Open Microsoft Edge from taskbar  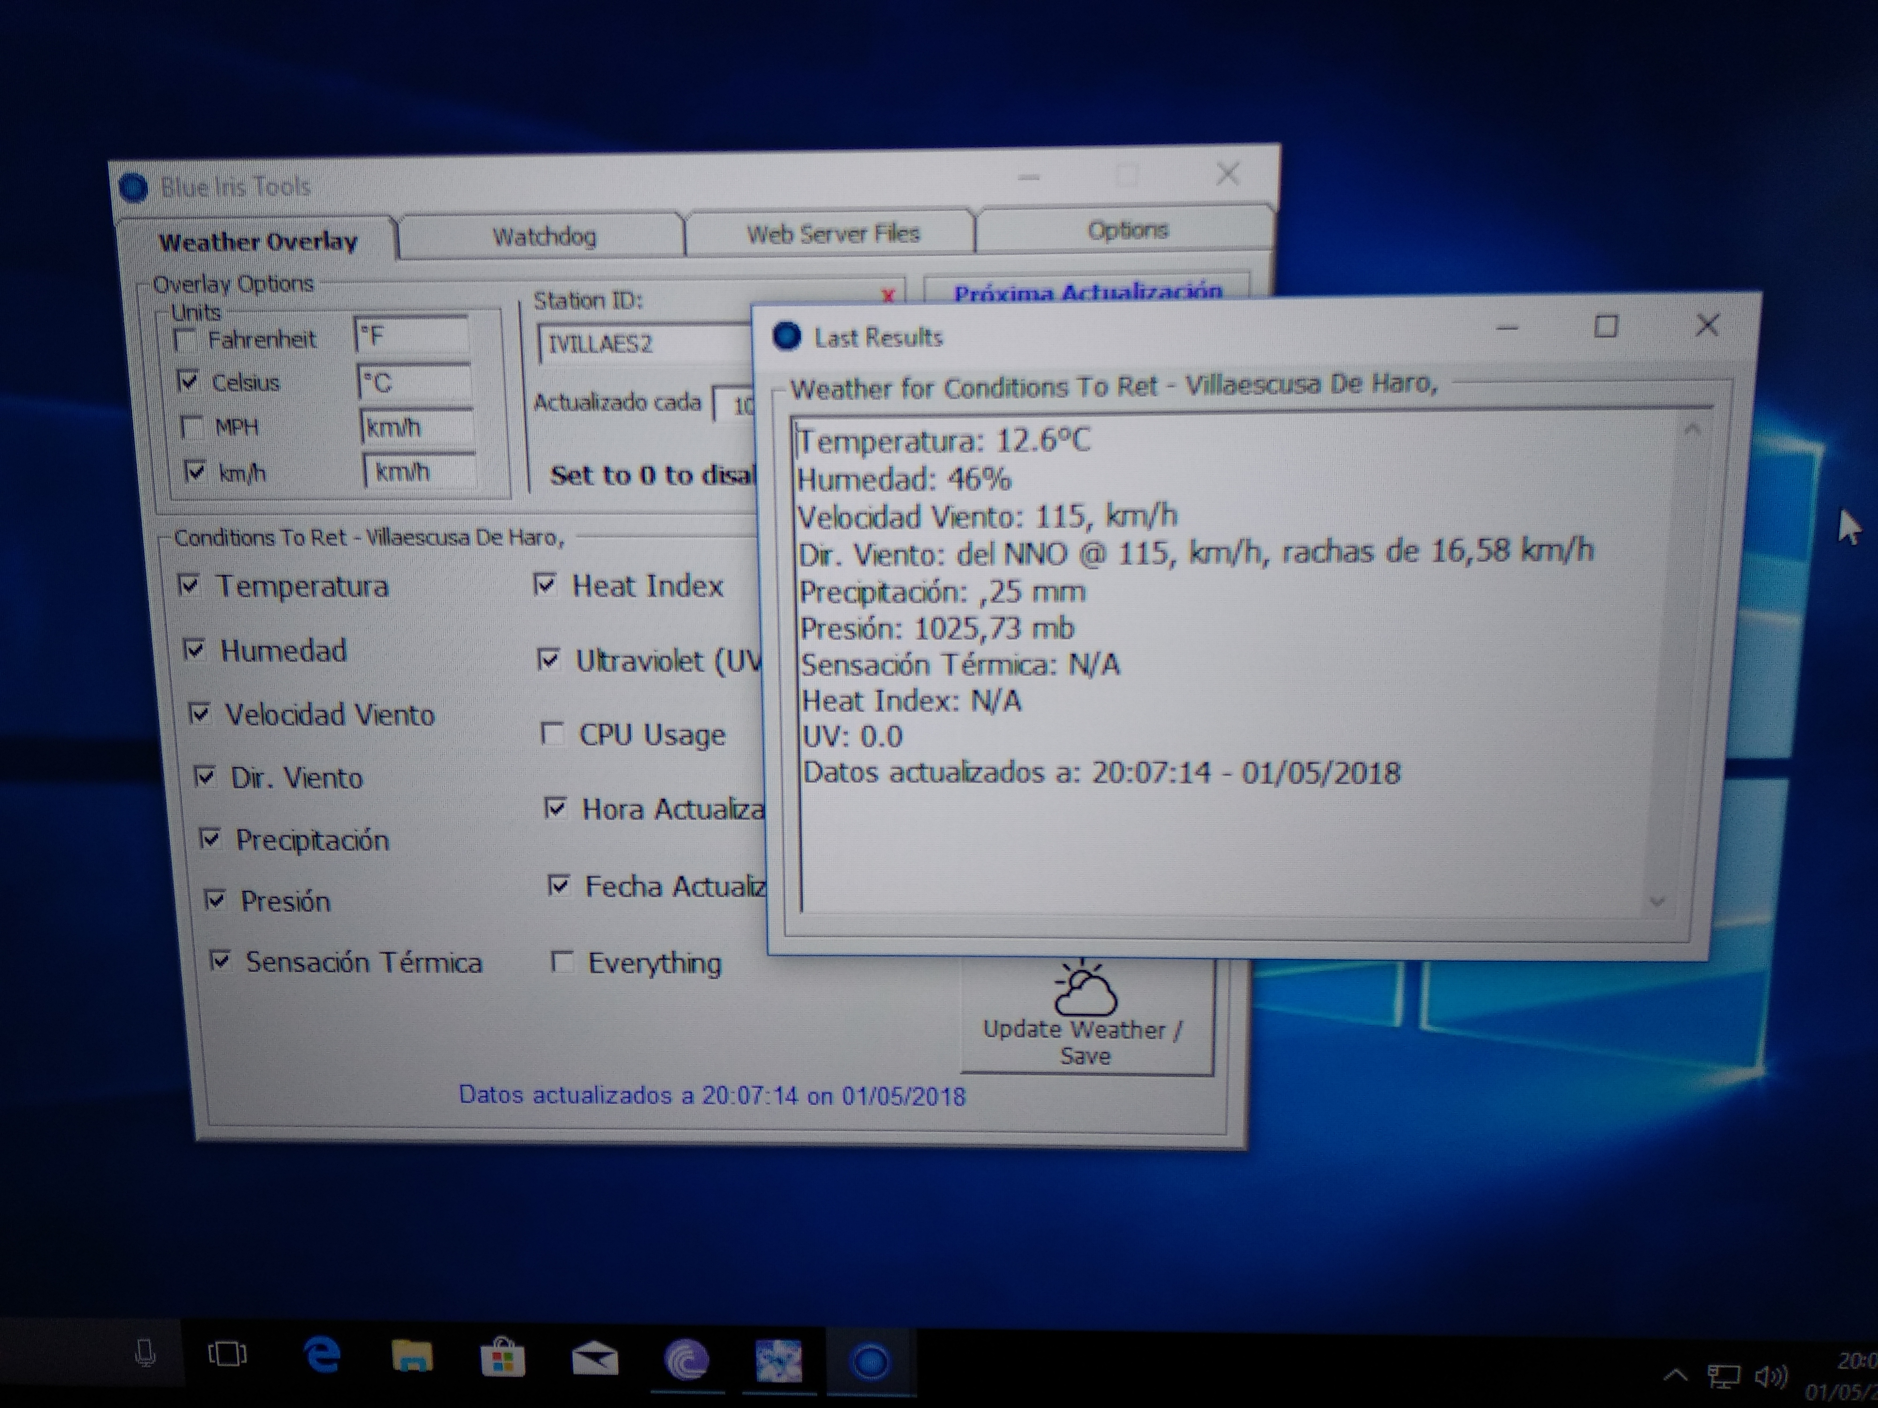click(x=322, y=1356)
